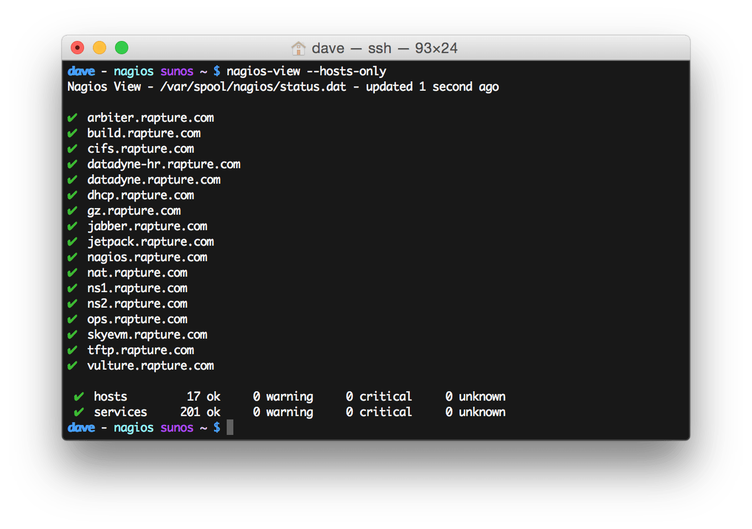Click the hostname vulture.rapture.com
Image resolution: width=752 pixels, height=529 pixels.
click(150, 366)
